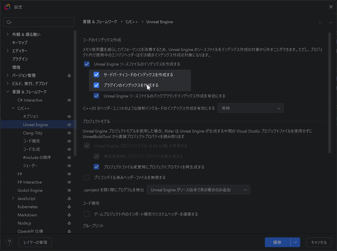Viewport: 337px width, 251px height.
Task: Click the layer icon beside F# Interactive
Action: (x=69, y=182)
